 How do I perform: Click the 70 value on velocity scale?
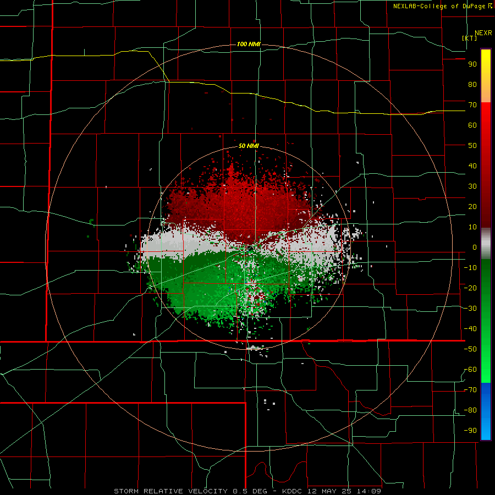pos(472,105)
